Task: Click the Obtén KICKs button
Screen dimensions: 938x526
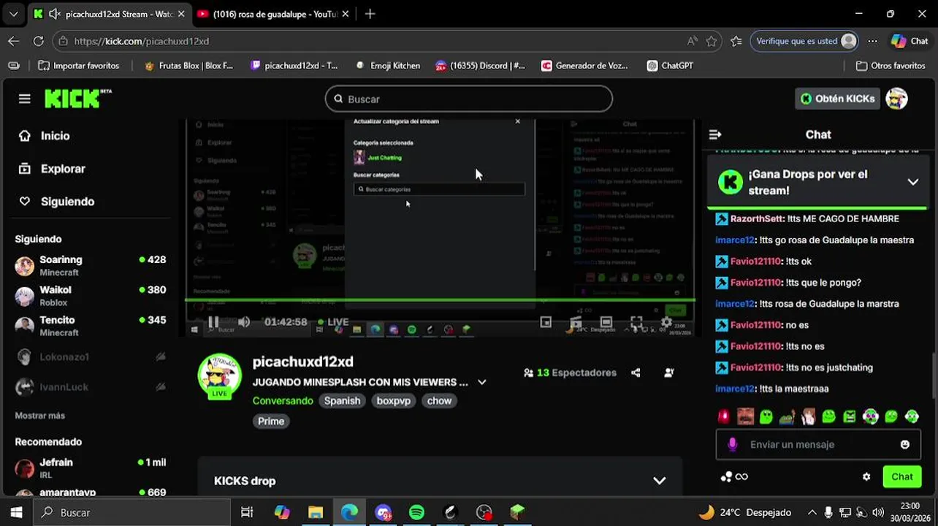Action: (x=837, y=99)
